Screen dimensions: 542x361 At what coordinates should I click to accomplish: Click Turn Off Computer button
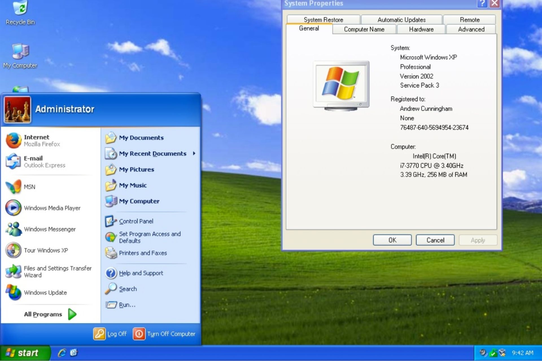pyautogui.click(x=164, y=334)
